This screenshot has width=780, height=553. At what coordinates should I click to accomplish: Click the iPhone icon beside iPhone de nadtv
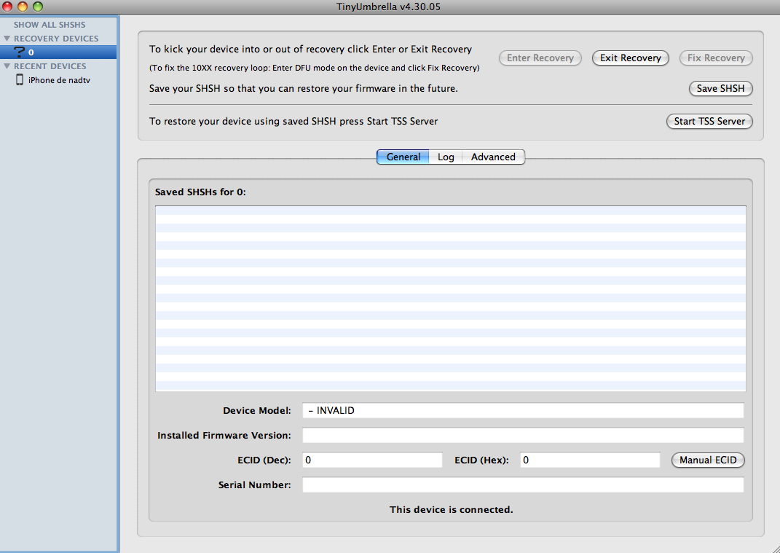(20, 79)
